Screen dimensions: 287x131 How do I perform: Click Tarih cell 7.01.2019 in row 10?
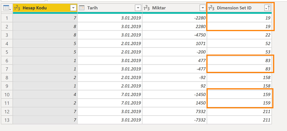coord(110,94)
